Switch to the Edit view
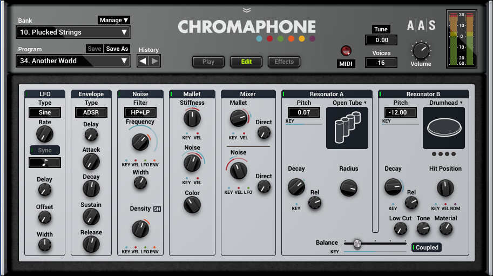 (246, 62)
